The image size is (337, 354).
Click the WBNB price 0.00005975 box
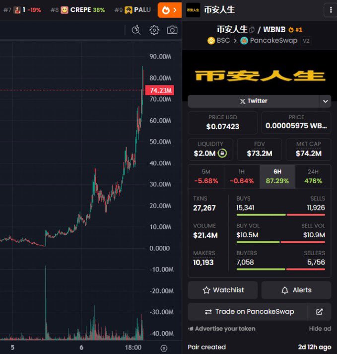click(296, 123)
